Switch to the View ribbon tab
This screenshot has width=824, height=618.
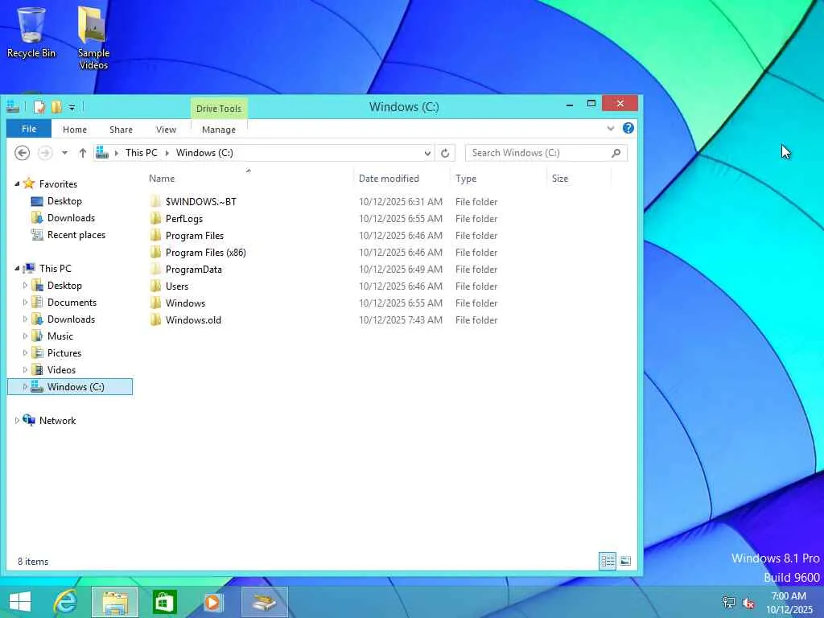coord(166,130)
